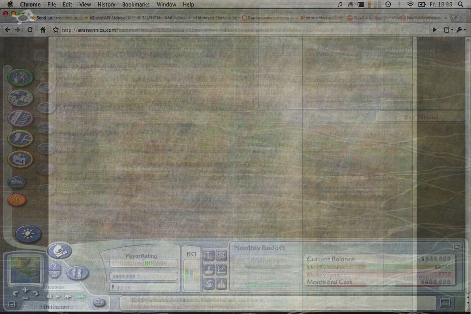Open the news ticker list icon

445,302
